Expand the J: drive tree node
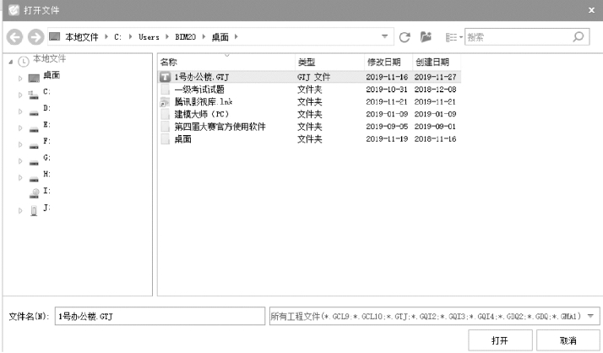Viewport: 603px width, 353px height. click(20, 211)
